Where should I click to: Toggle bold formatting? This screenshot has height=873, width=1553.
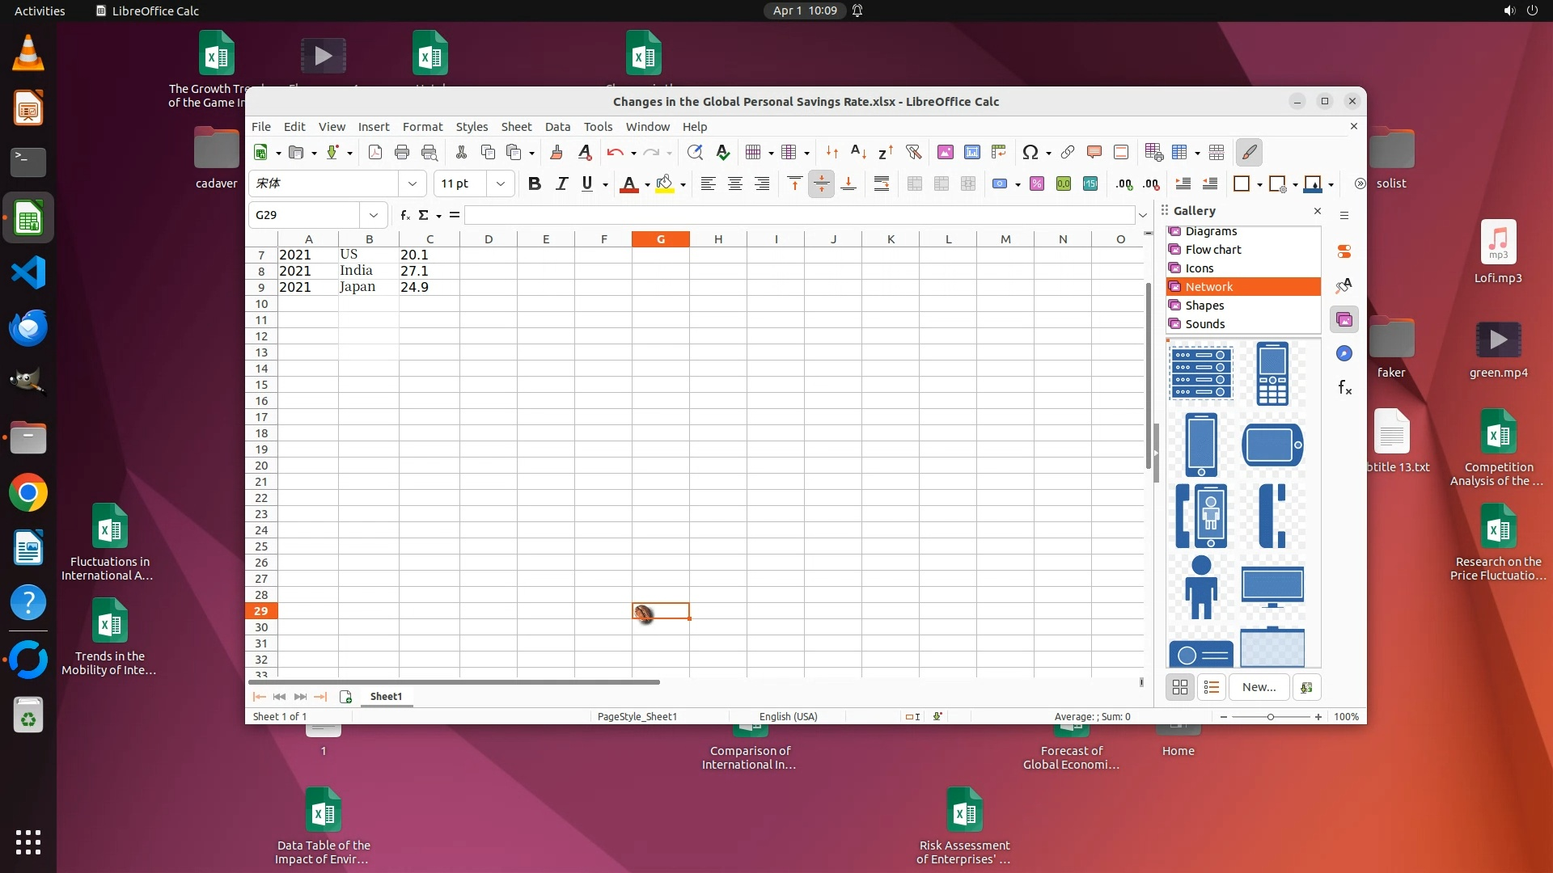click(x=534, y=184)
